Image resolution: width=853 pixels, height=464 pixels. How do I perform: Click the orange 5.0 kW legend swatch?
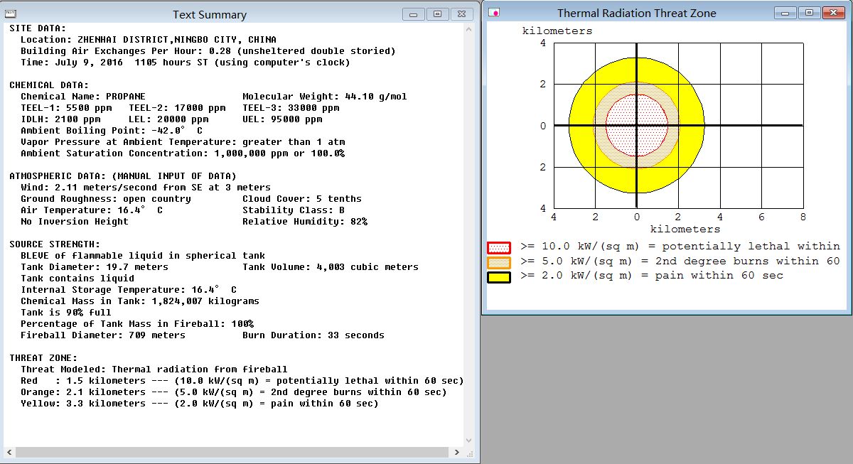499,262
